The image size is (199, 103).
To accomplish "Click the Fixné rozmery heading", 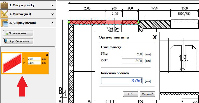I will (111, 47).
